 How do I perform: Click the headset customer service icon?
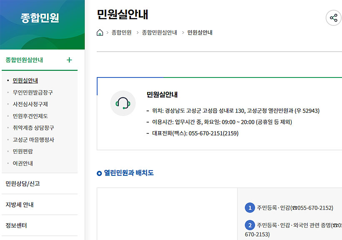coord(122,102)
